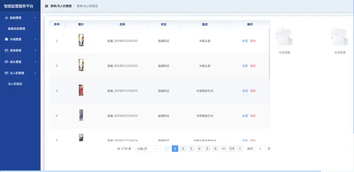Screen dimensions: 354x172
Task: Go to page 4
Action: [200, 149]
